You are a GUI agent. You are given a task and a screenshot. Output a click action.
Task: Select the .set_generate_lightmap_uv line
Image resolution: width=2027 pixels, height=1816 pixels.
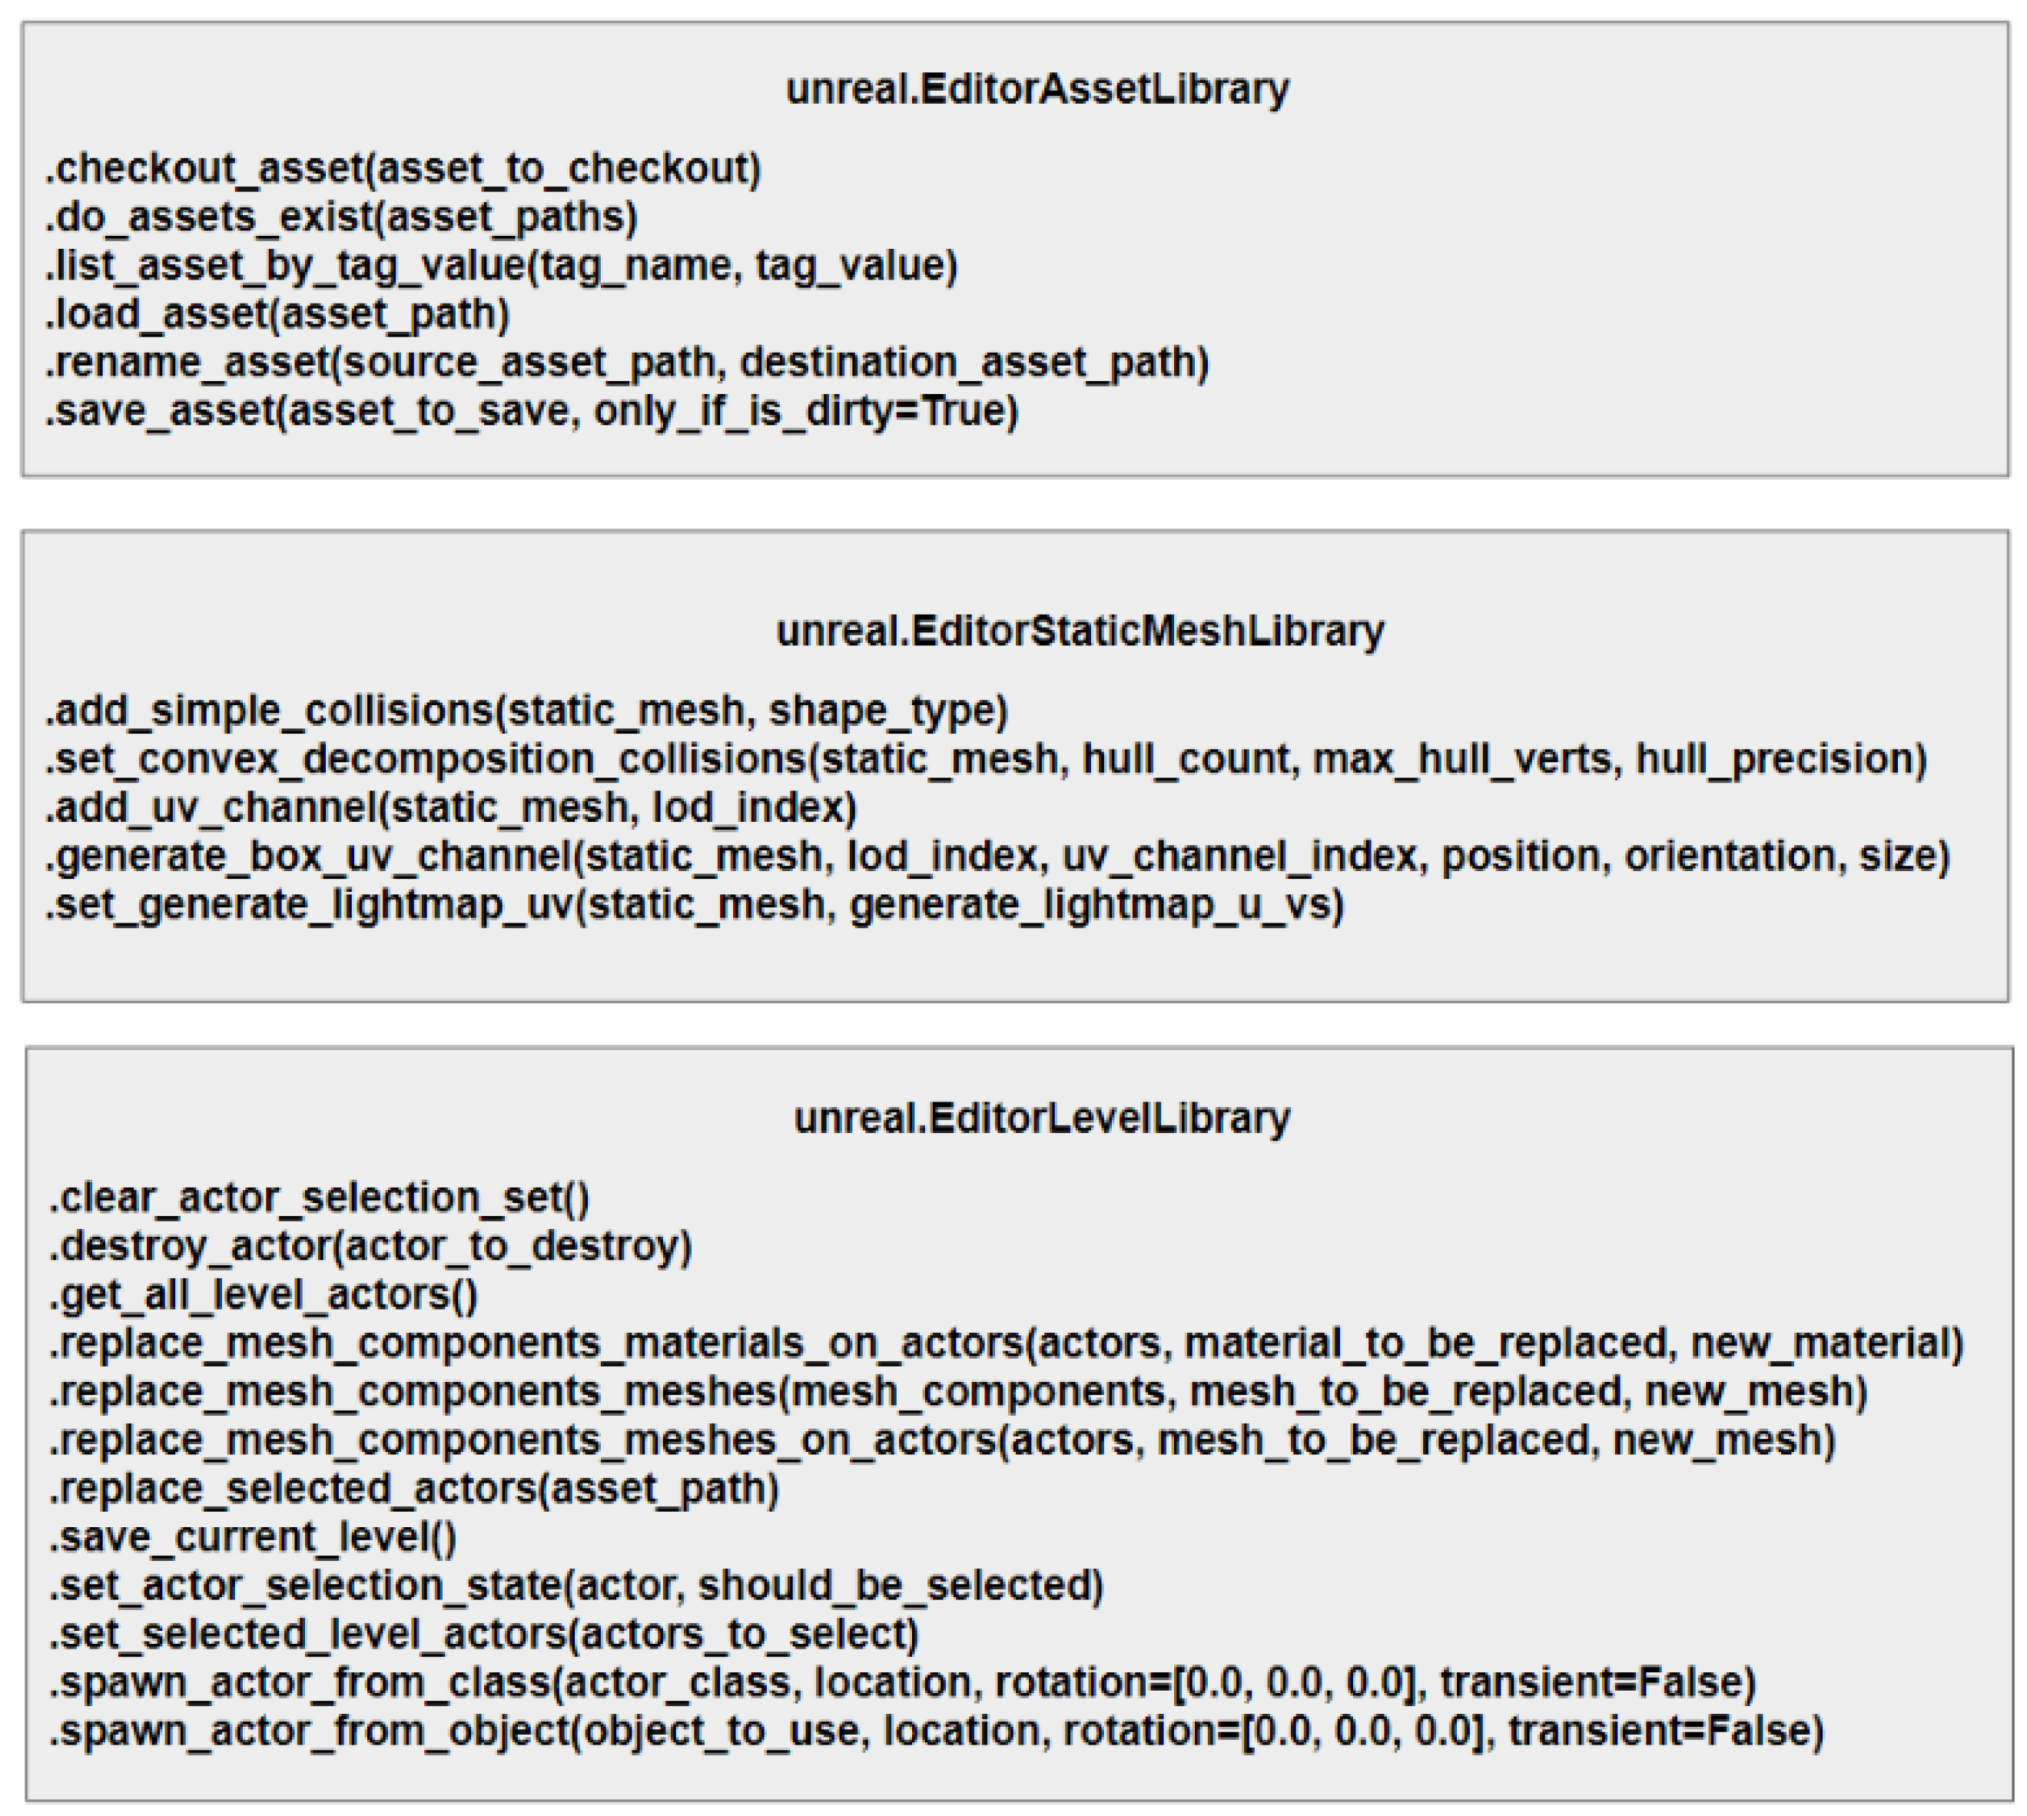(x=695, y=905)
